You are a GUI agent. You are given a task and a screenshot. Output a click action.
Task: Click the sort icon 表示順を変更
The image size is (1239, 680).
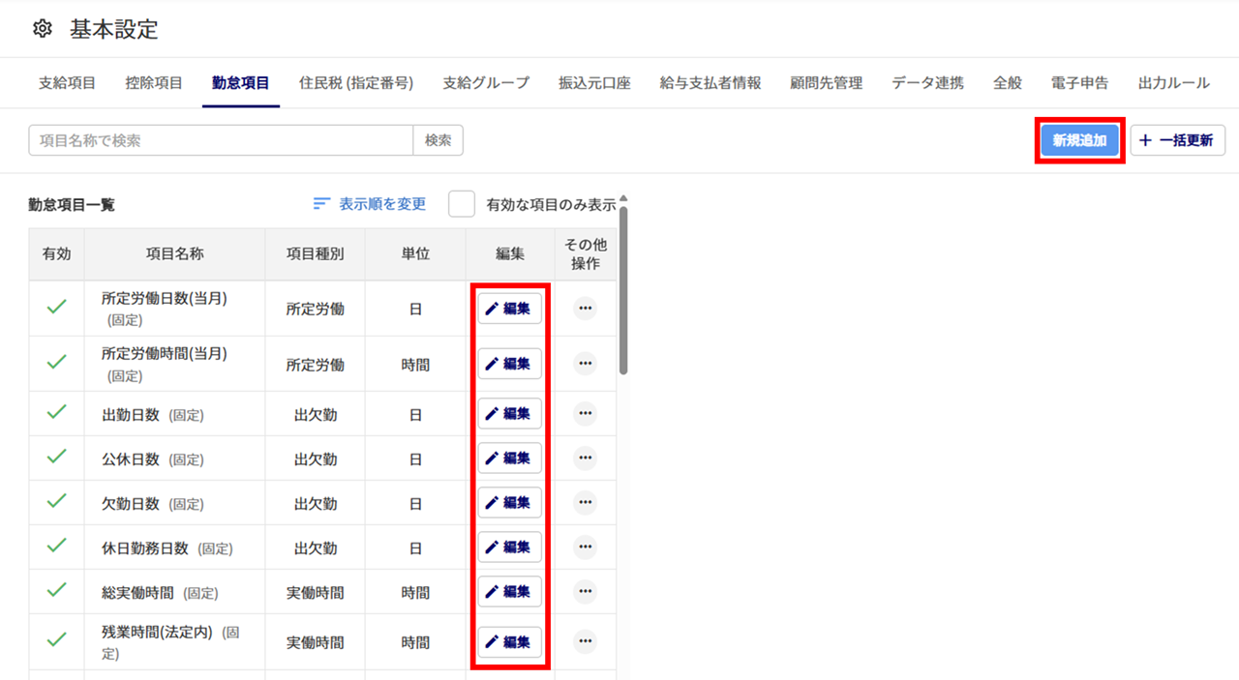[x=322, y=204]
